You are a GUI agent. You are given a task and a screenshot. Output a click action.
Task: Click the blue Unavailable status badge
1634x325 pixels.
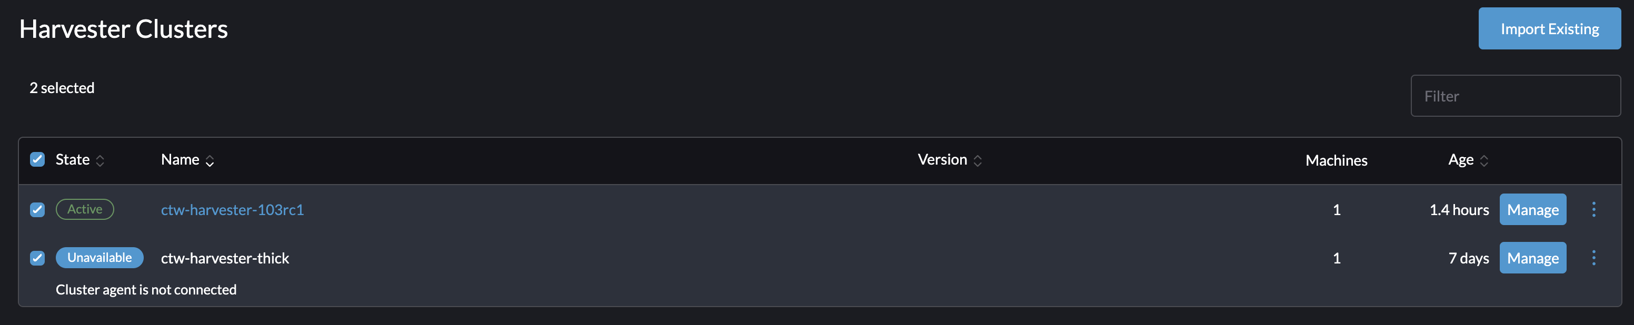coord(99,258)
